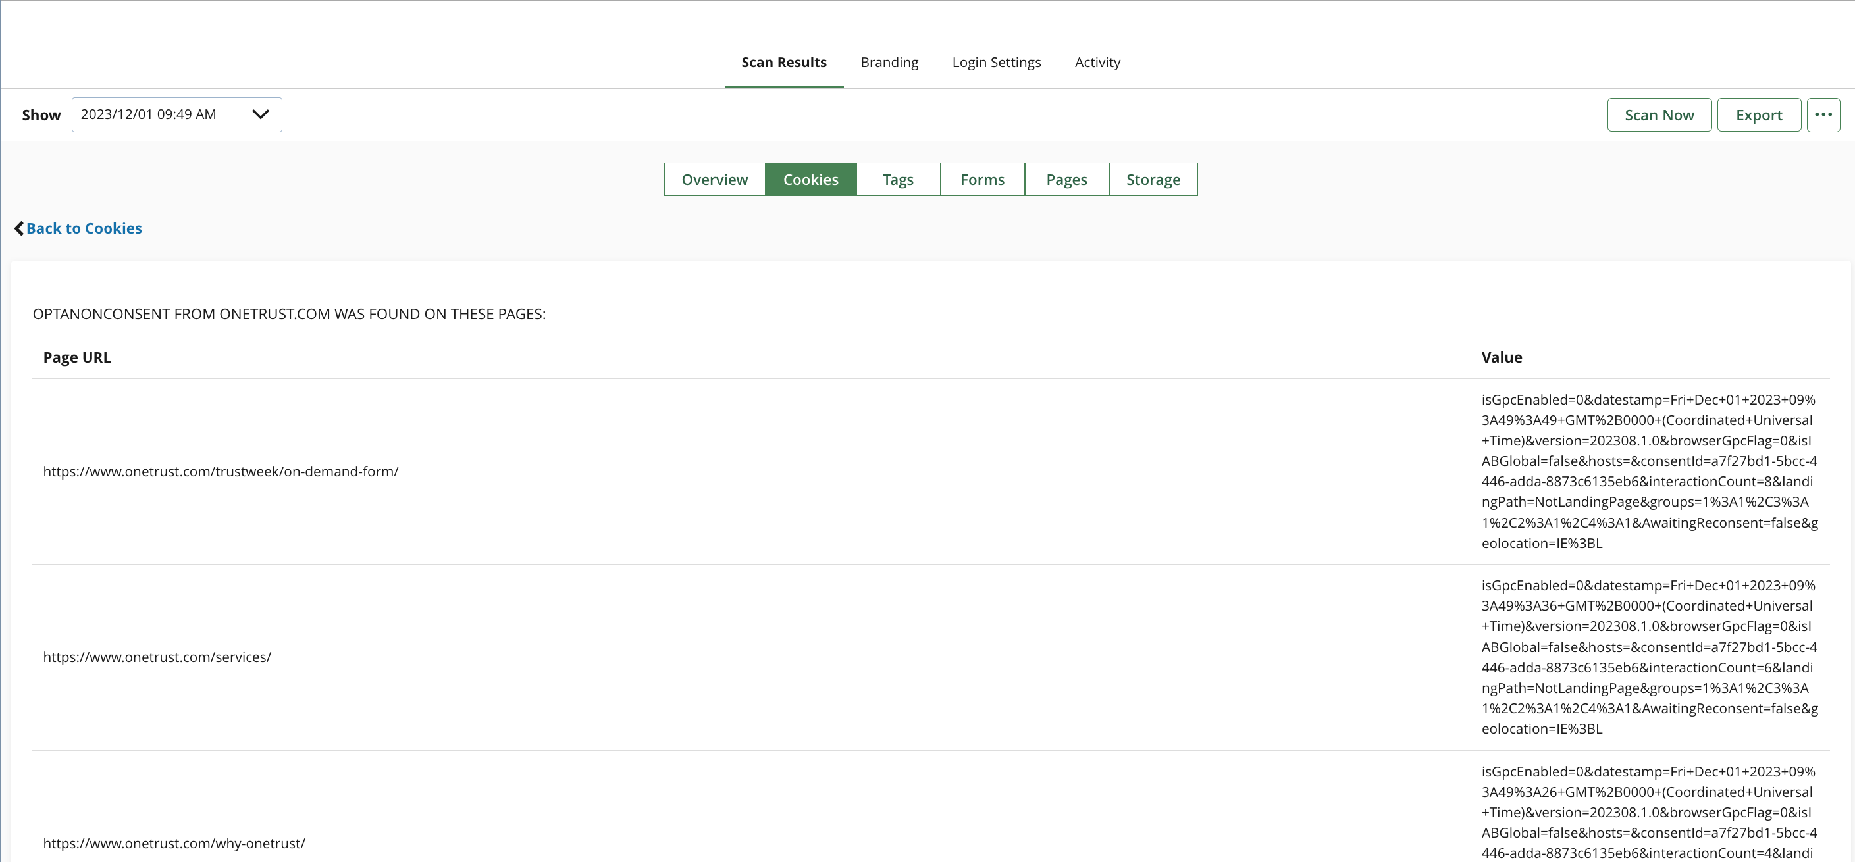1855x862 pixels.
Task: Click the Back to Cookies link
Action: pos(84,228)
